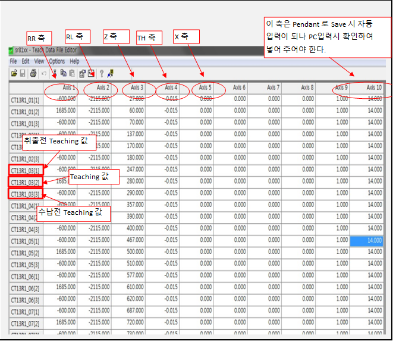Image resolution: width=393 pixels, height=341 pixels.
Task: Open the View menu
Action: pyautogui.click(x=39, y=61)
